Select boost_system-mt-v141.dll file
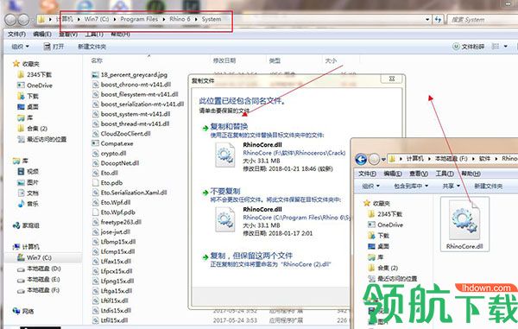 (x=131, y=114)
